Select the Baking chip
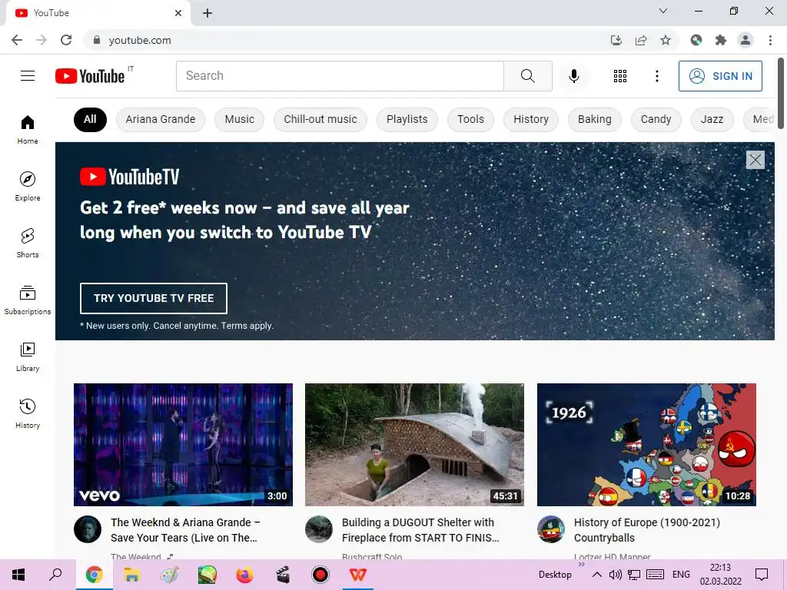Screen dimensions: 787x590 (x=594, y=119)
